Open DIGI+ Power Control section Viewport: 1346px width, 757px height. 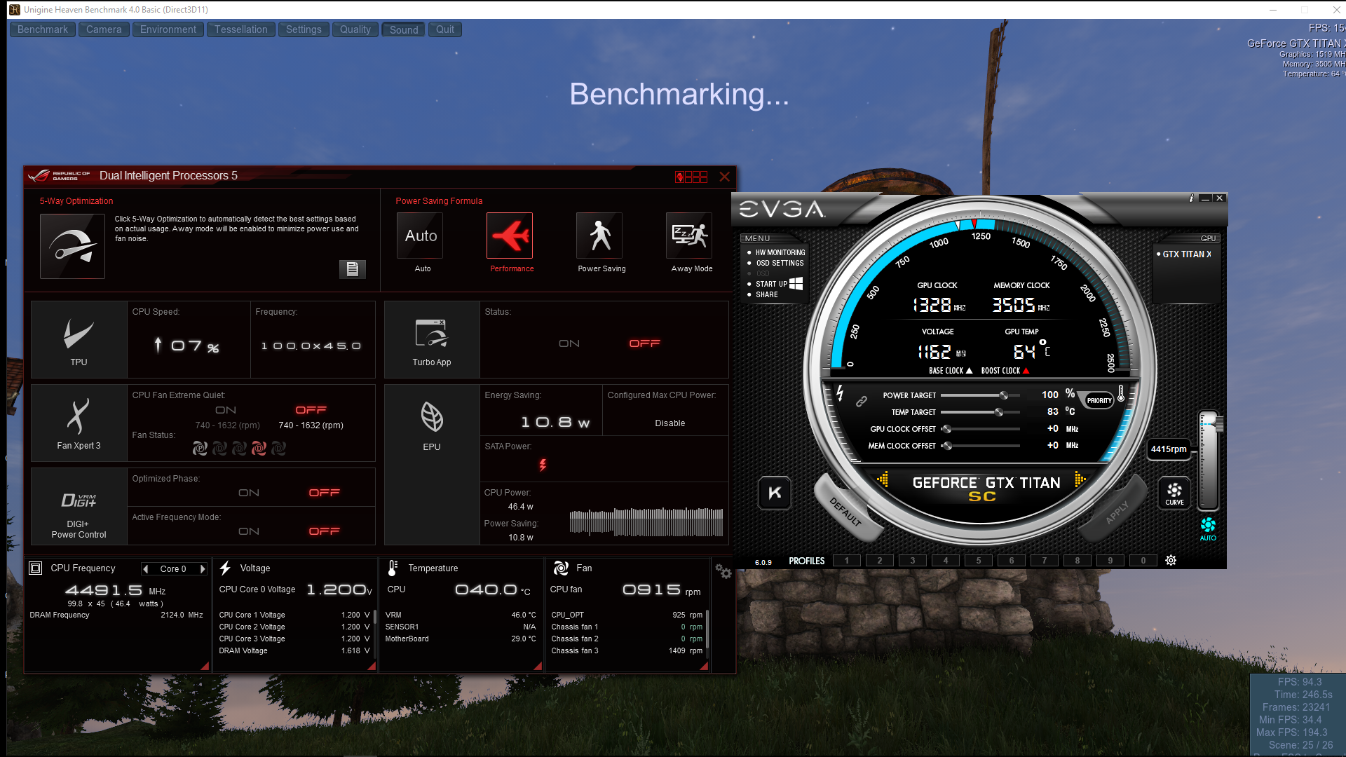click(79, 506)
